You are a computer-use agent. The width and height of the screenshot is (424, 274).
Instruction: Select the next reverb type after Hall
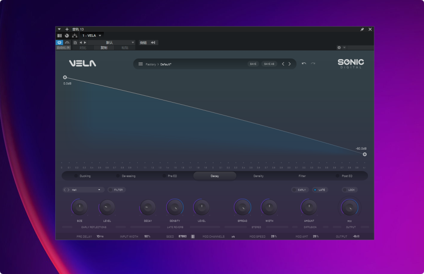point(68,190)
